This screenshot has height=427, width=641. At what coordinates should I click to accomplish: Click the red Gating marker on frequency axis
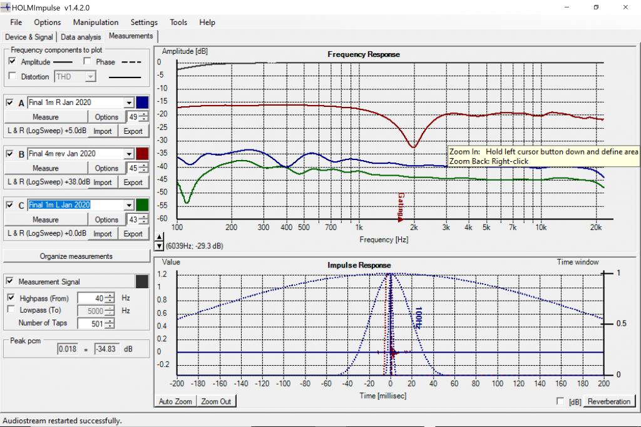coord(401,207)
